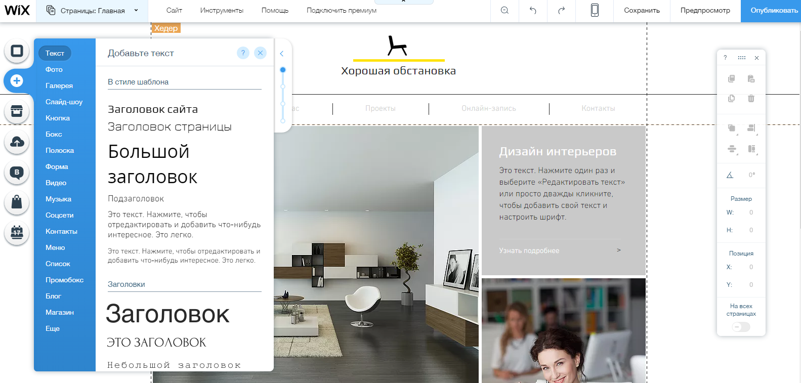Select Магазин category

(x=60, y=312)
